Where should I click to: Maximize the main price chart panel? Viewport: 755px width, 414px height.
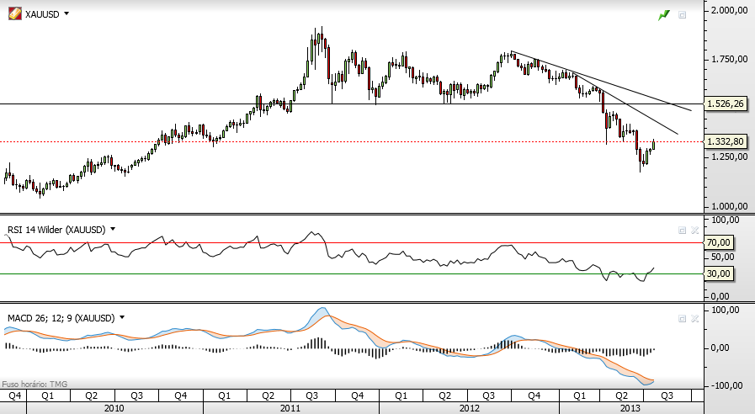click(x=682, y=15)
